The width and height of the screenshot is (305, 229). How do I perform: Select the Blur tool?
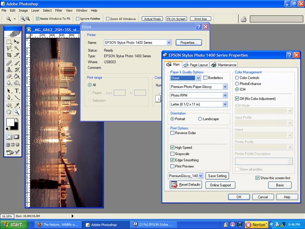click(9, 83)
